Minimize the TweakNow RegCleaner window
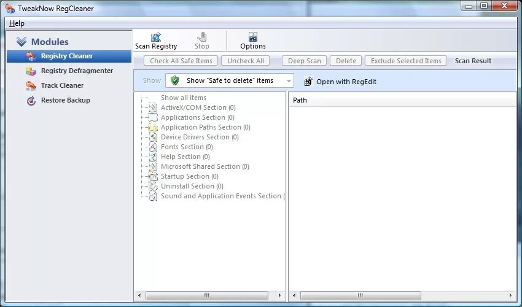522x307 pixels. [x=469, y=6]
